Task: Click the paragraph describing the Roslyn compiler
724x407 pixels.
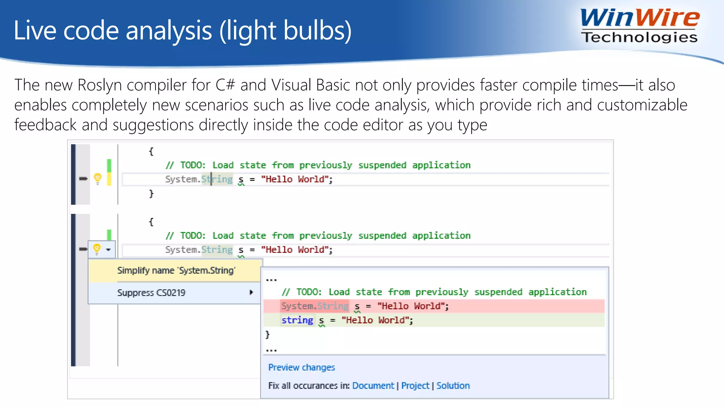Action: [351, 105]
